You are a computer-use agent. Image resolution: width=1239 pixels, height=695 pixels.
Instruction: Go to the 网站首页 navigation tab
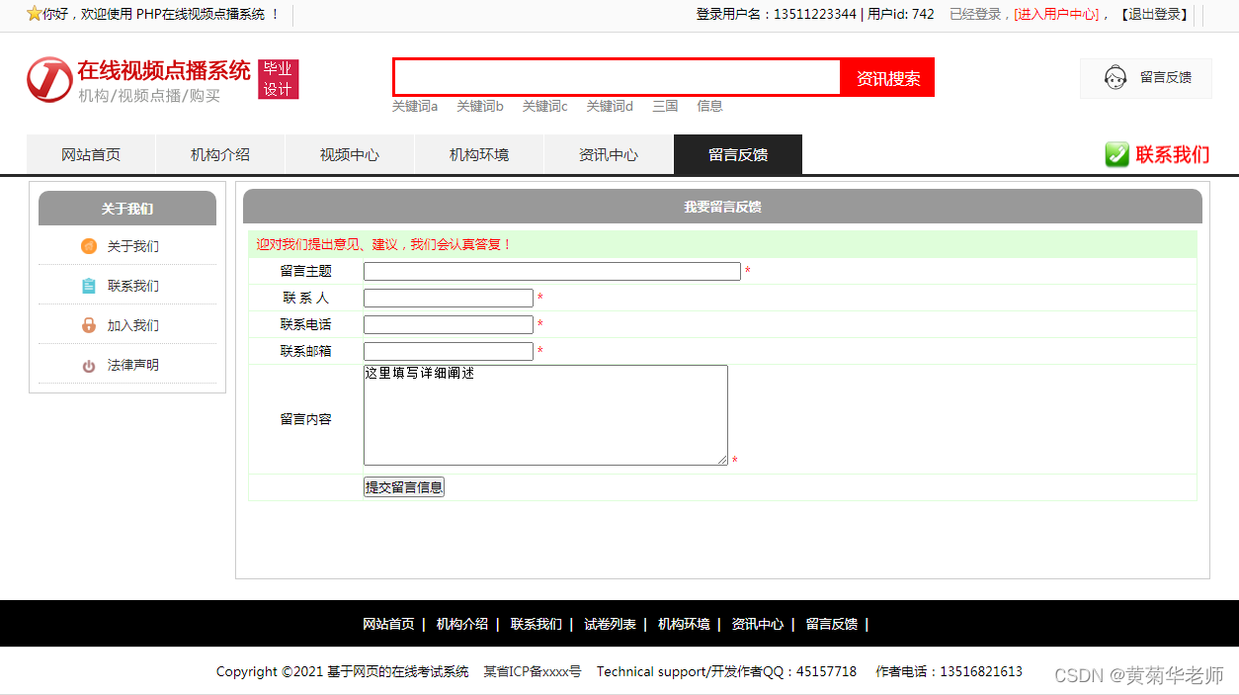click(x=91, y=155)
